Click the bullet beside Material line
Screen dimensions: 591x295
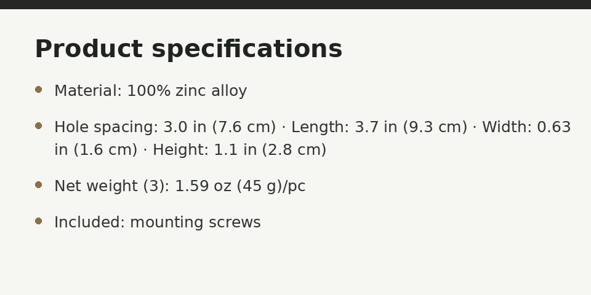[x=38, y=90]
